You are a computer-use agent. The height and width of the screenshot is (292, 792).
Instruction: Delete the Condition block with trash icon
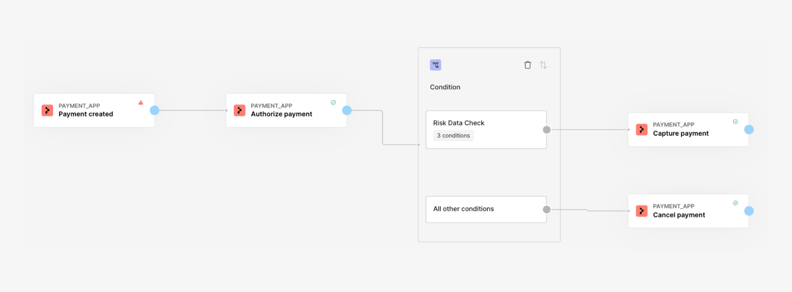pos(527,65)
